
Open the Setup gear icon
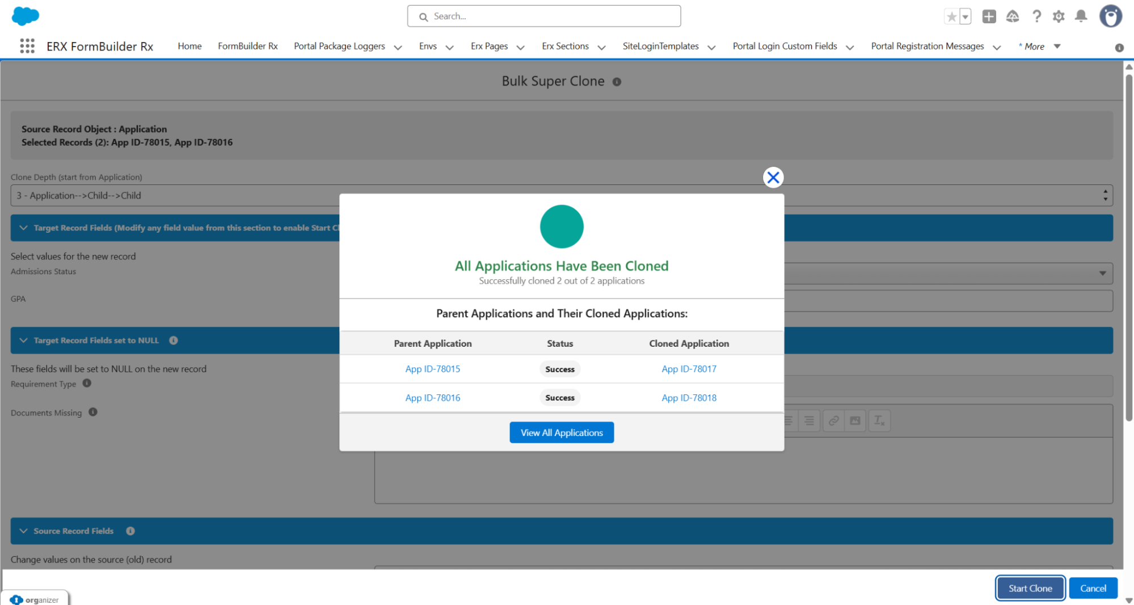tap(1058, 16)
